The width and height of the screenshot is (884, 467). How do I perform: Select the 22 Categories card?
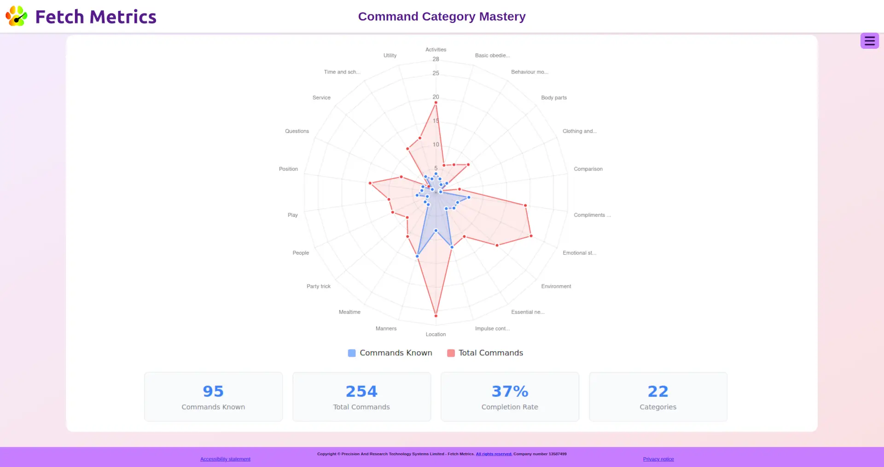point(658,397)
